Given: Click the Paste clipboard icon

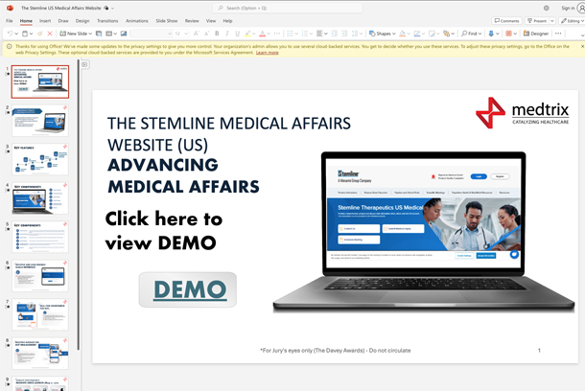Looking at the screenshot, I should pyautogui.click(x=25, y=34).
